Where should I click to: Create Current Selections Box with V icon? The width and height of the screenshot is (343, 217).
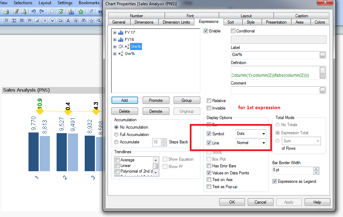pyautogui.click(x=53, y=21)
